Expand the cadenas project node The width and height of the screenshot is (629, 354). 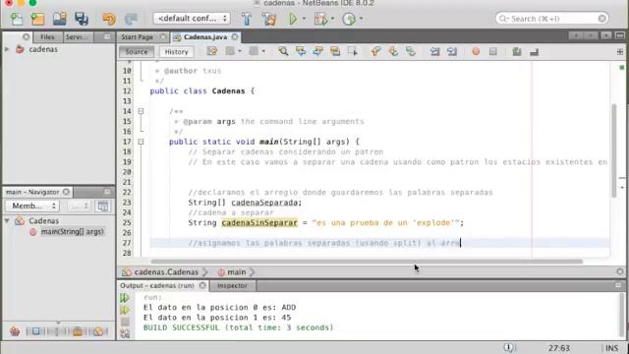click(x=7, y=49)
